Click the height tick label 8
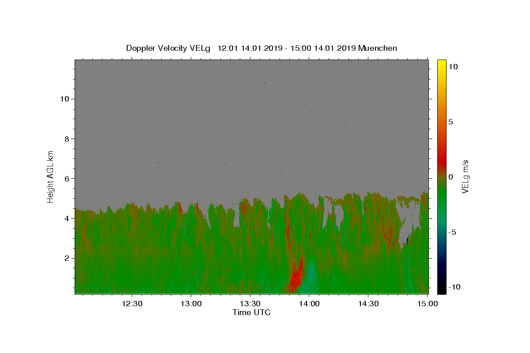Image resolution: width=530 pixels, height=353 pixels. tap(66, 139)
